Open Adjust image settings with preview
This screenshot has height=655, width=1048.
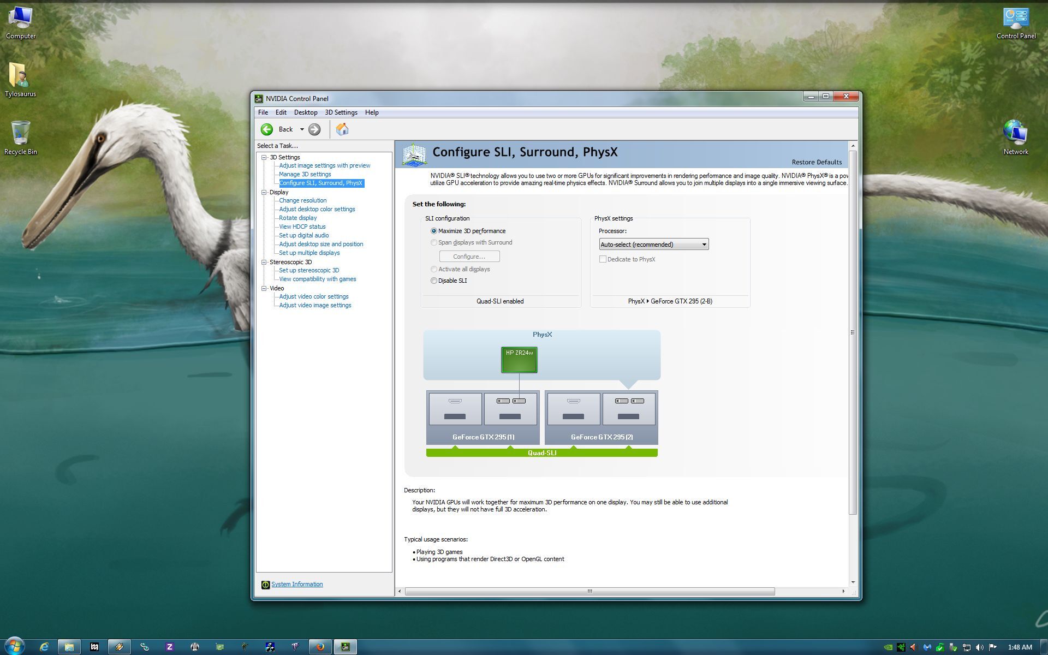324,165
